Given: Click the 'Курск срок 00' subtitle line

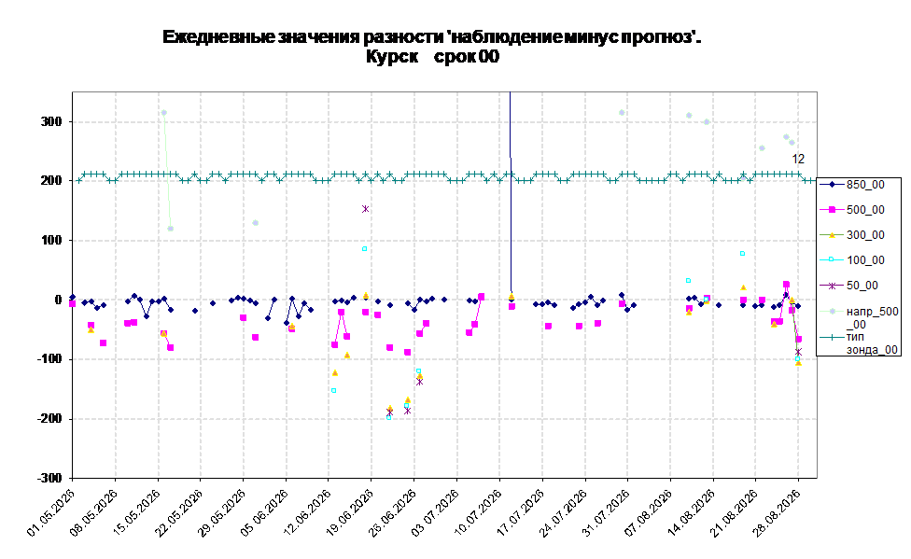Looking at the screenshot, I should click(432, 57).
